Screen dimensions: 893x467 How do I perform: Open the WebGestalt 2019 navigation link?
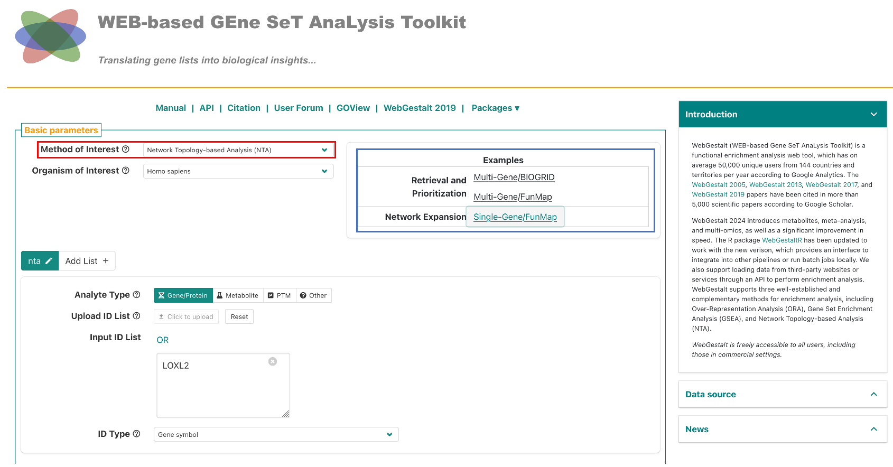point(420,108)
